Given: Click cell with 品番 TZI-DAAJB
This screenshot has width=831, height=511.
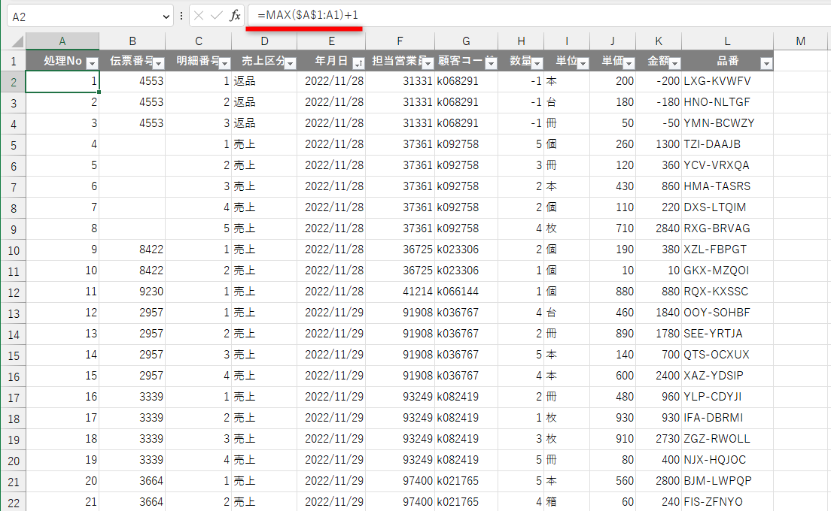Looking at the screenshot, I should [x=727, y=144].
